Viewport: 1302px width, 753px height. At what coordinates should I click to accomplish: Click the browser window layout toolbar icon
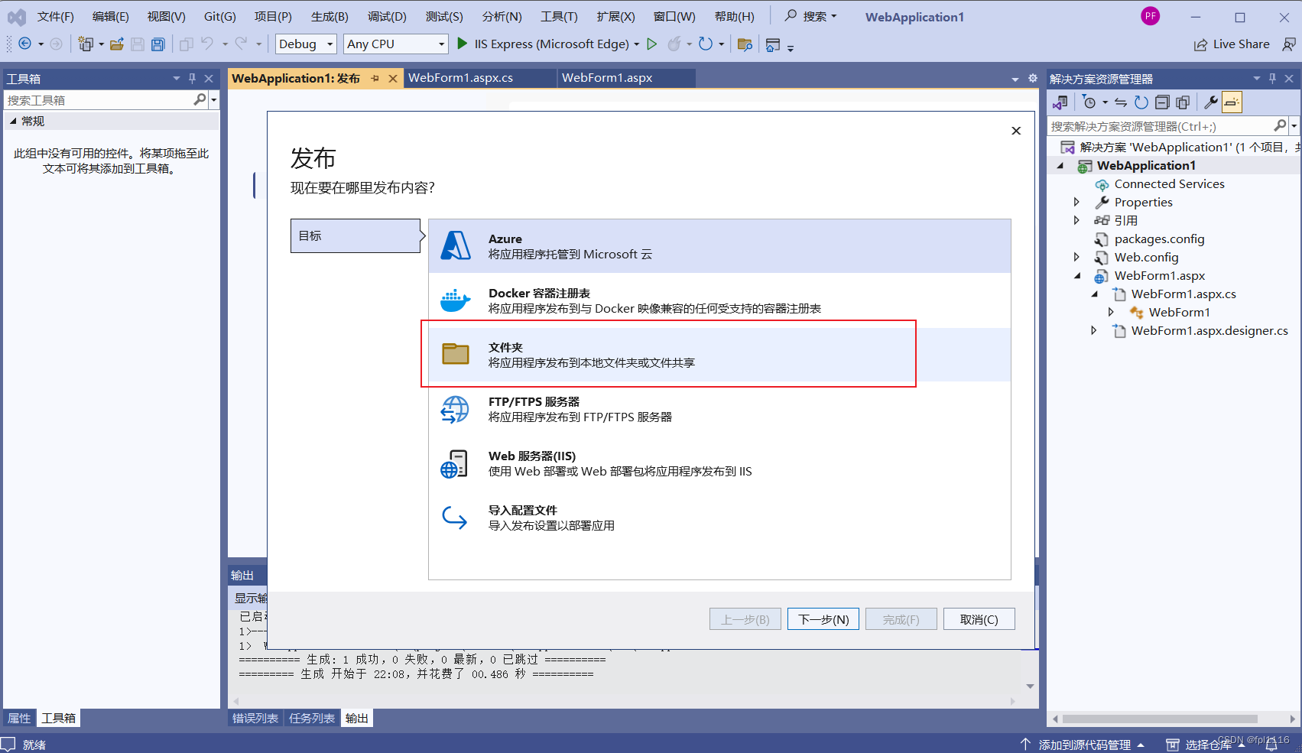[x=773, y=44]
